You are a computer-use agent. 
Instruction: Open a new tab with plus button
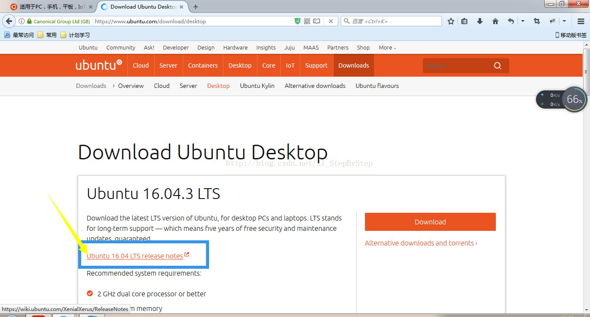pos(196,7)
